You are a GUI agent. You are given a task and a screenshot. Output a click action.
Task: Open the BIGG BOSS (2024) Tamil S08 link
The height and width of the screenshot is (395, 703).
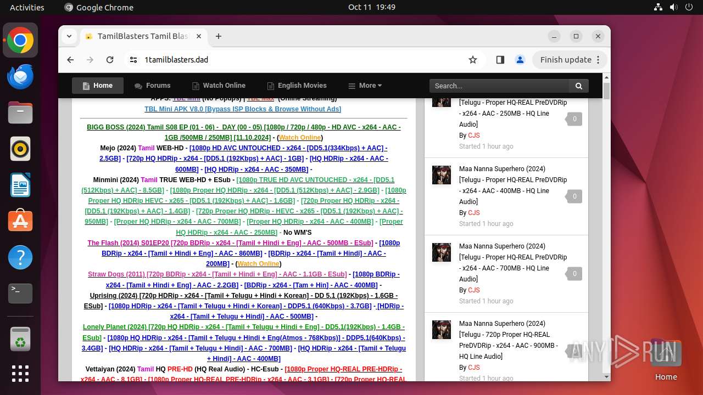[x=243, y=132]
